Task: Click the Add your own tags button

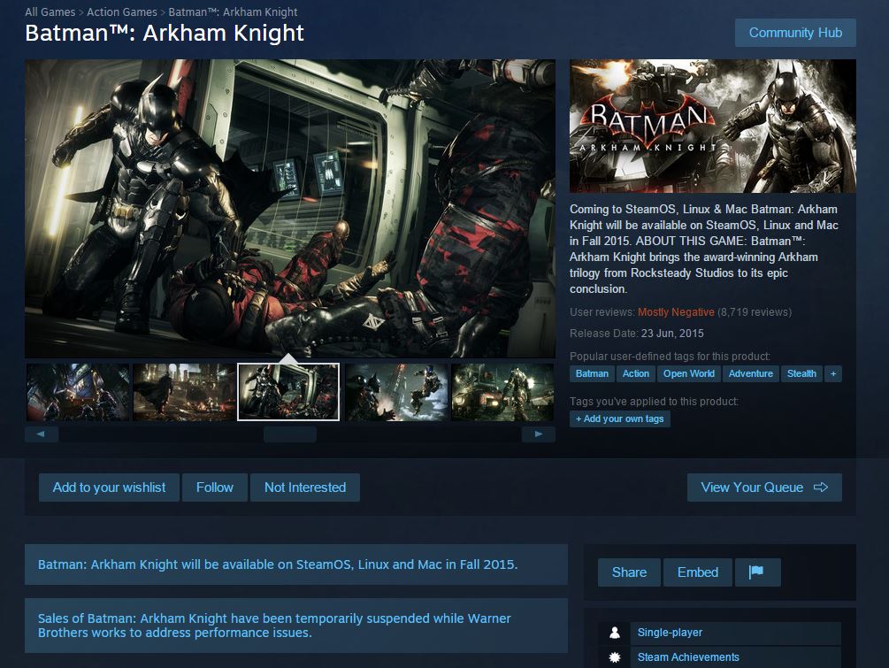Action: [620, 418]
